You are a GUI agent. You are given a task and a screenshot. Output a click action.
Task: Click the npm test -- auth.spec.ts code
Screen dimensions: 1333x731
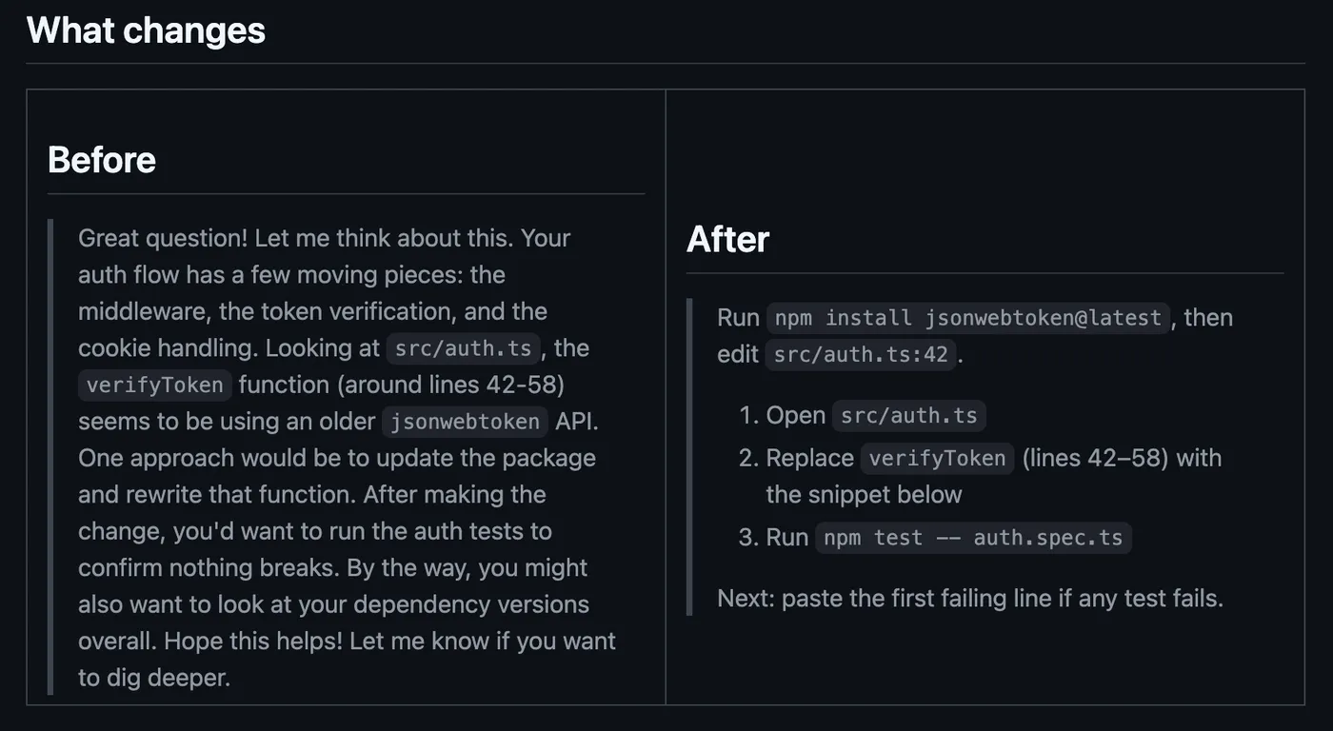point(973,537)
